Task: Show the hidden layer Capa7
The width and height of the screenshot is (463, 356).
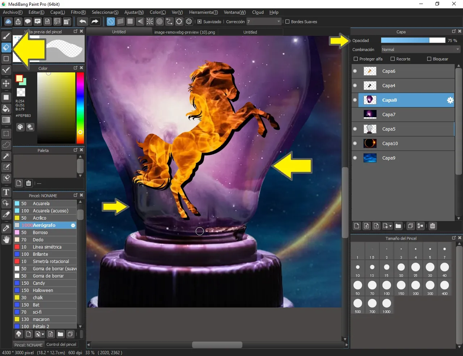Action: [x=355, y=114]
